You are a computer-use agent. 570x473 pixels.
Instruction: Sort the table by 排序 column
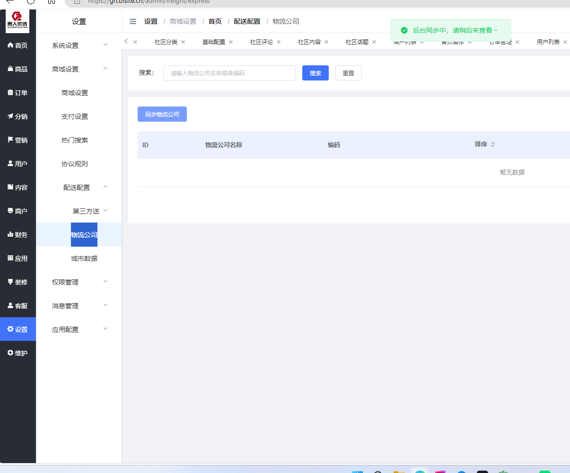coord(492,144)
